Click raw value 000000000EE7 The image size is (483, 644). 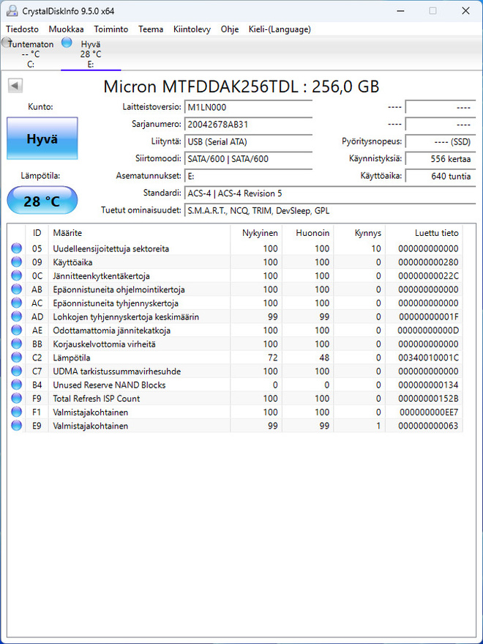[x=429, y=412]
